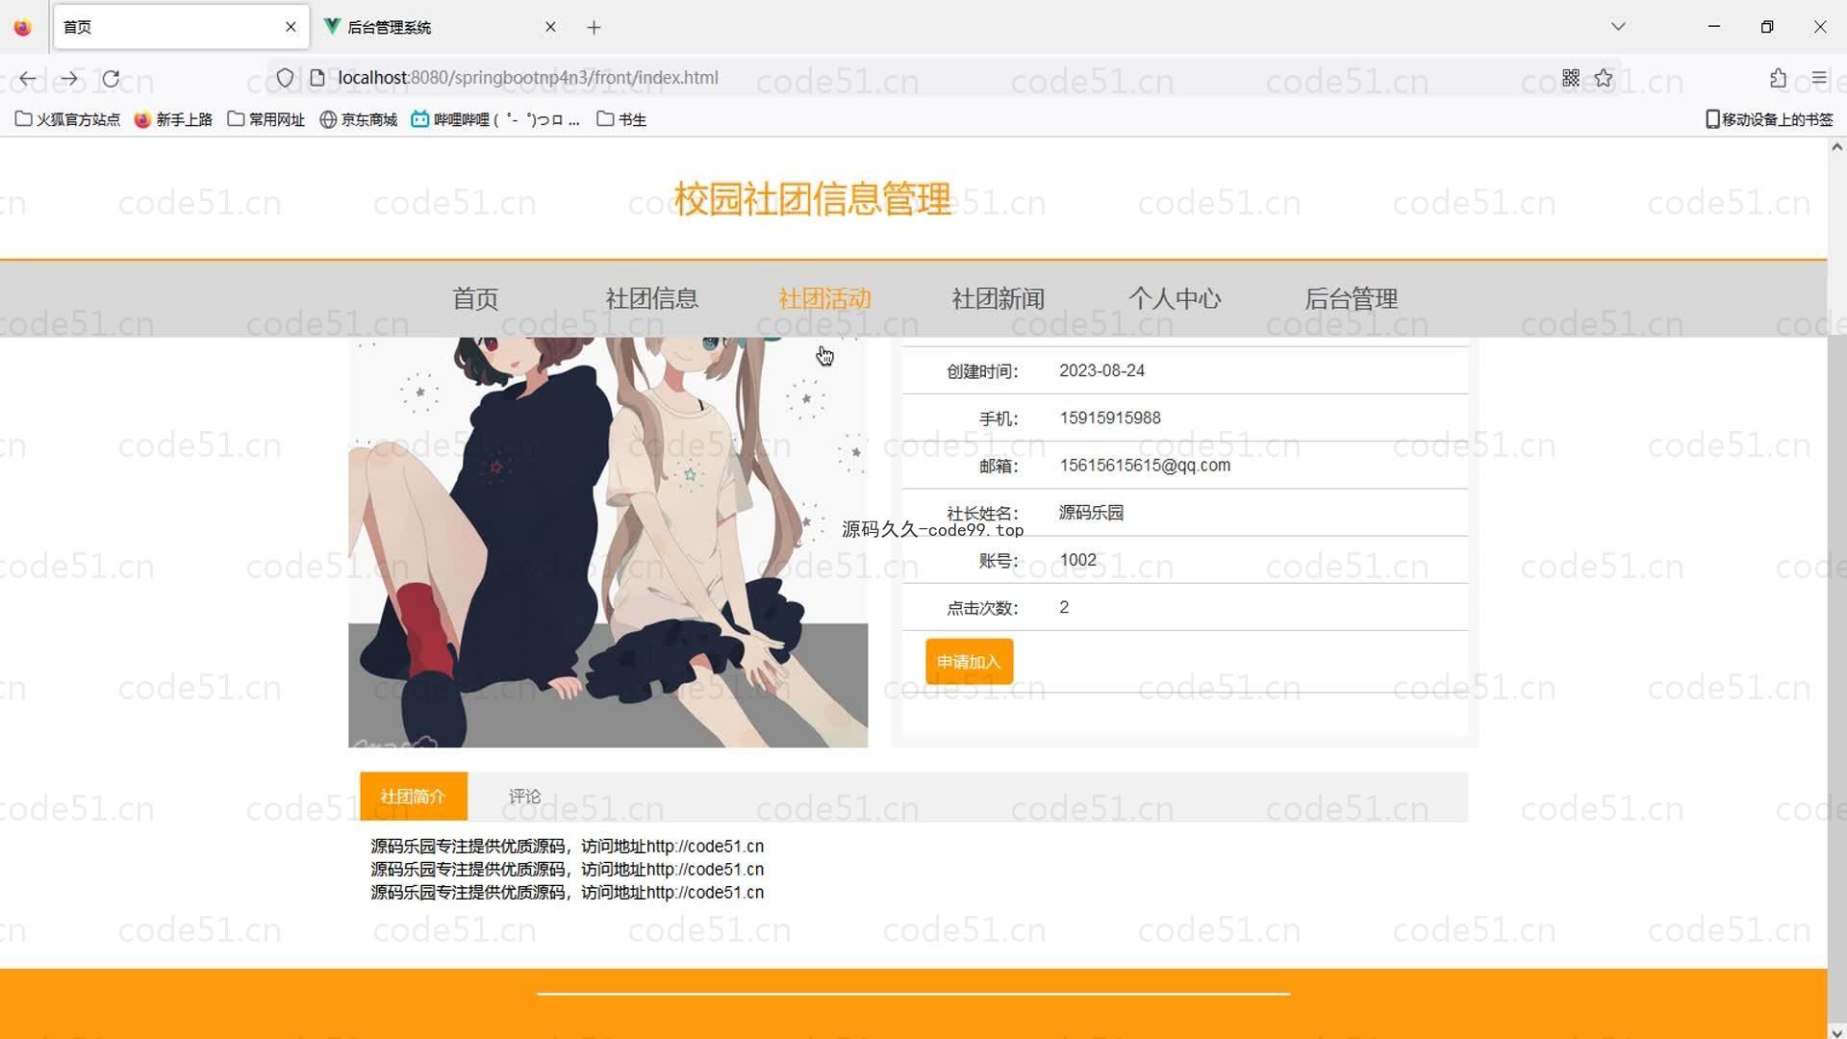Restore down the Firefox window
Image resolution: width=1847 pixels, height=1039 pixels.
click(1766, 27)
